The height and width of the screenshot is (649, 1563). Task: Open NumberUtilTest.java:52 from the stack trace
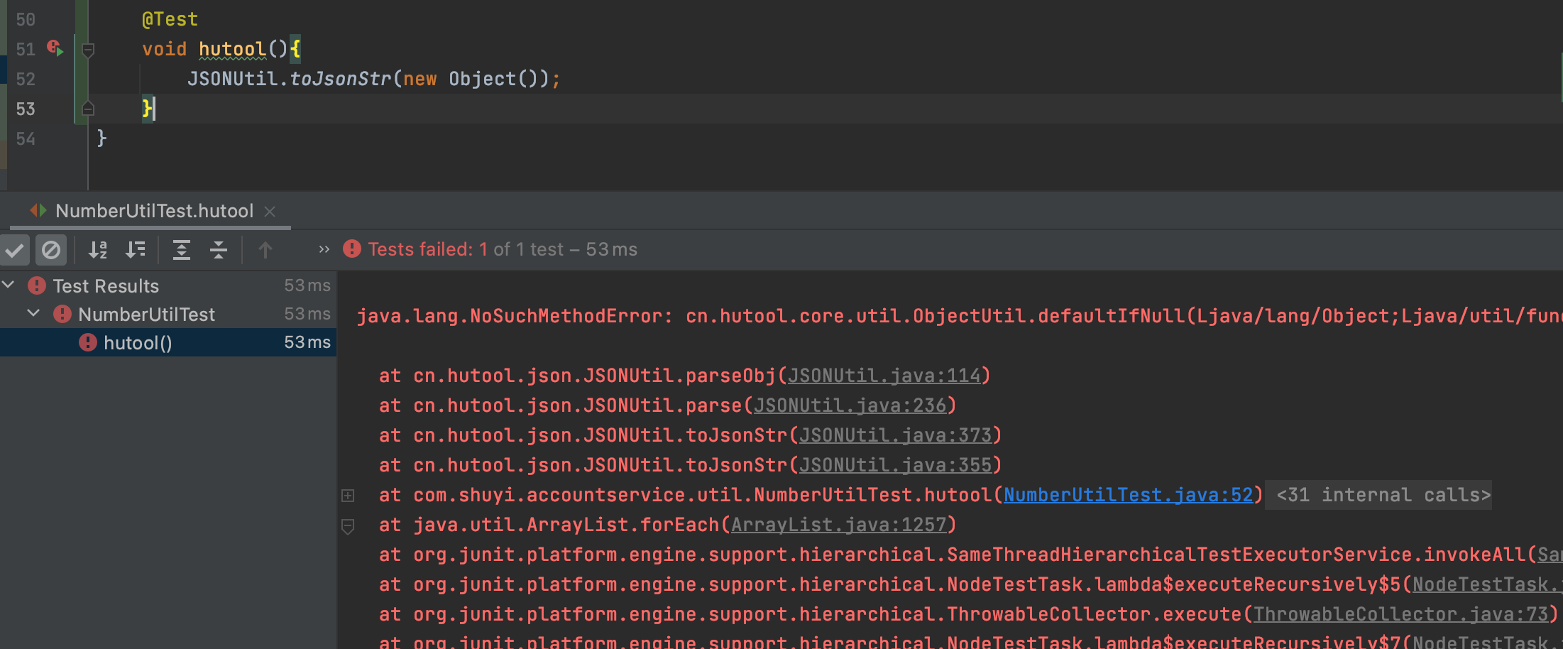point(1129,494)
